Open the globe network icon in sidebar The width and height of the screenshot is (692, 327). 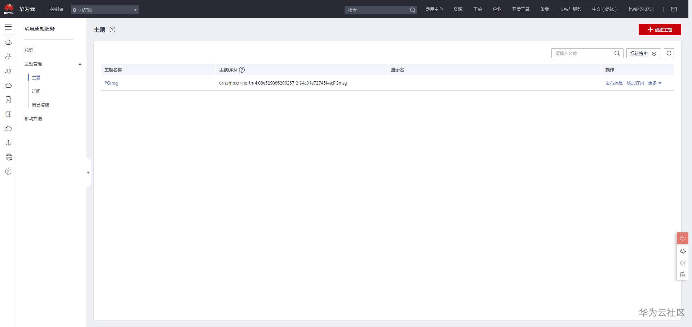tap(9, 157)
